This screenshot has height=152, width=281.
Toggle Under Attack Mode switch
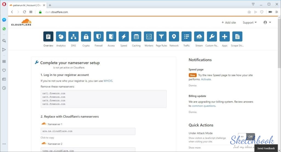(x=246, y=137)
